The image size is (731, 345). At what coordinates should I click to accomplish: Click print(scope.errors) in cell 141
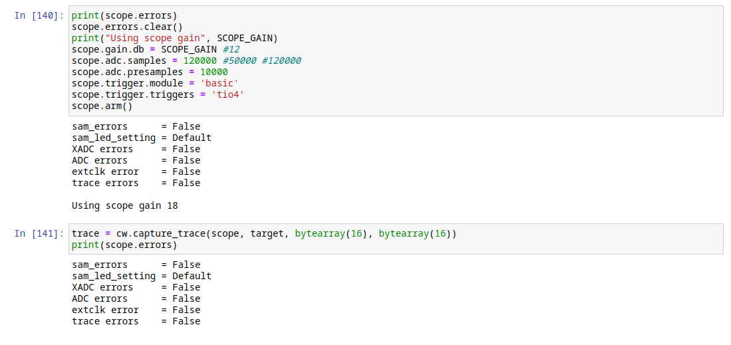124,245
